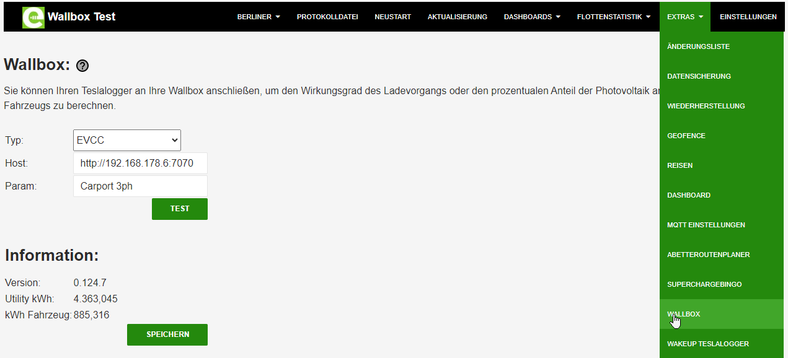Open Protokolldatei from the top navigation
Image resolution: width=788 pixels, height=358 pixels.
coord(327,17)
